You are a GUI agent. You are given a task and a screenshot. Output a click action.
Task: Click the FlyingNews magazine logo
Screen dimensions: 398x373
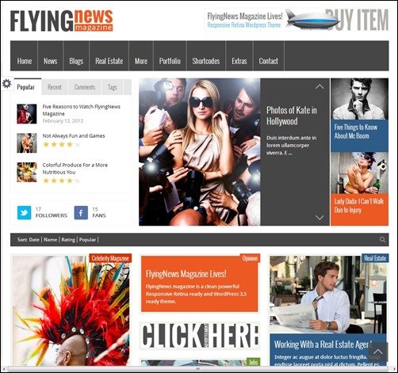click(x=62, y=21)
